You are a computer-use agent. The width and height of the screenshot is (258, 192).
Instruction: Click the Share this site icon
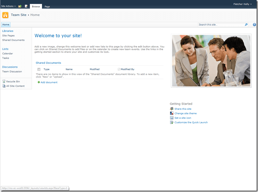point(172,109)
